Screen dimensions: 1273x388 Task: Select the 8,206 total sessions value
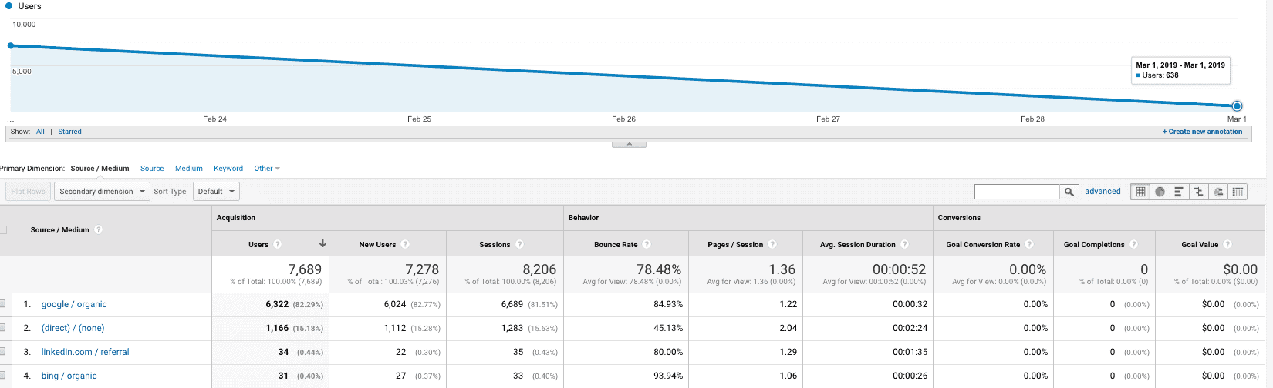click(539, 269)
